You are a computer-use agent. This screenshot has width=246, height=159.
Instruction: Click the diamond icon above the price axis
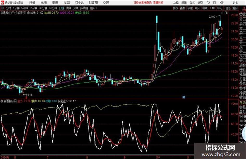coord(222,13)
